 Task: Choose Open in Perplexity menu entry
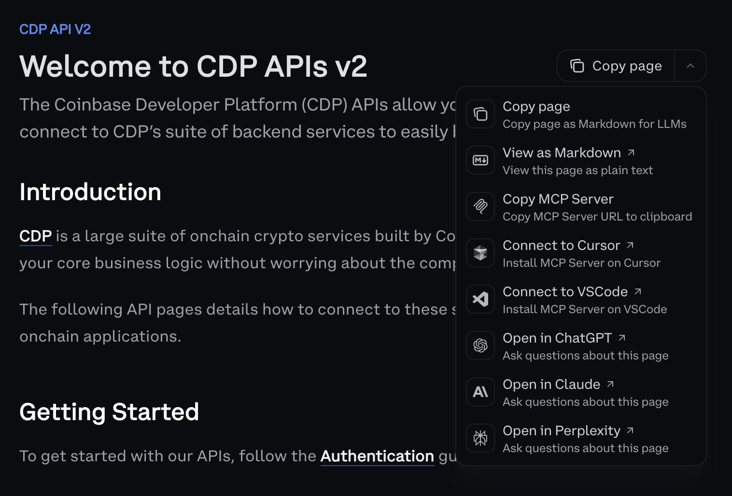562,431
